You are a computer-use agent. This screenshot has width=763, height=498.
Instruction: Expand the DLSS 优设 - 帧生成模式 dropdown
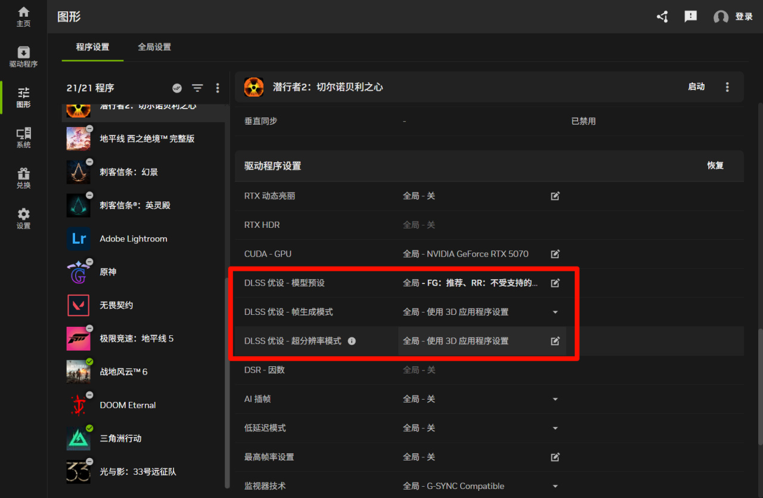[555, 312]
